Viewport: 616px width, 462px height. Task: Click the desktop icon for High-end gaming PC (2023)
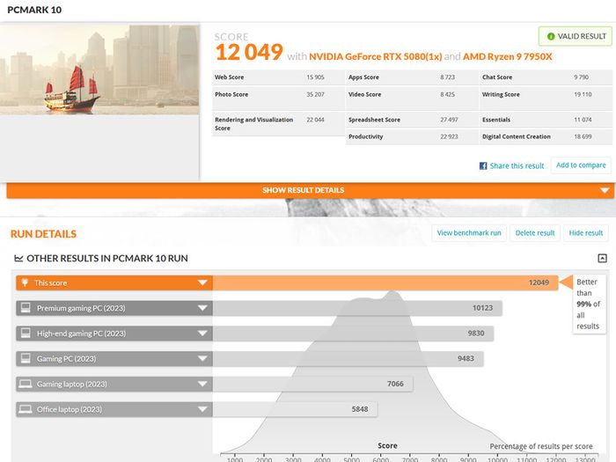pos(26,334)
